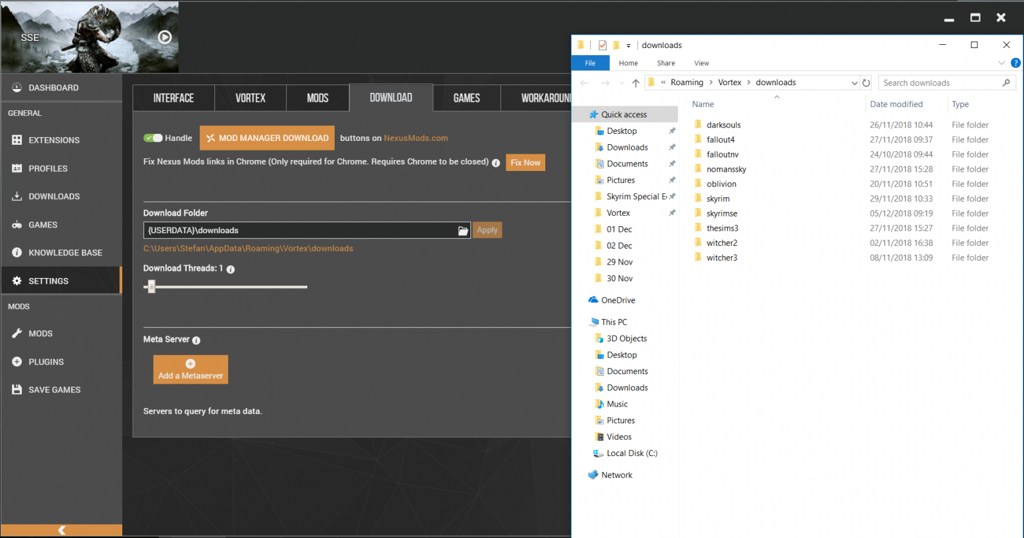Show info icon for Meta Server
Screen dimensions: 1024x538
(196, 341)
